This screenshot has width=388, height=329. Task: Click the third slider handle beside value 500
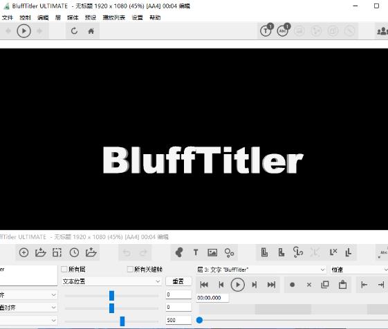pos(122,321)
